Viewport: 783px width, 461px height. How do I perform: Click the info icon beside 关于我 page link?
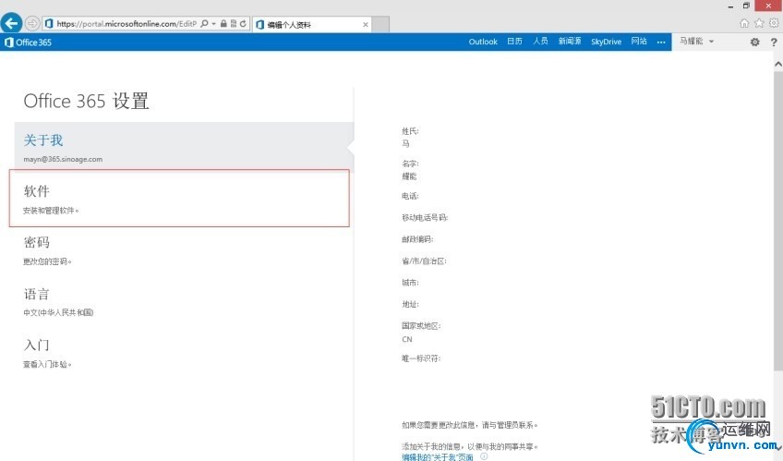[x=484, y=456]
